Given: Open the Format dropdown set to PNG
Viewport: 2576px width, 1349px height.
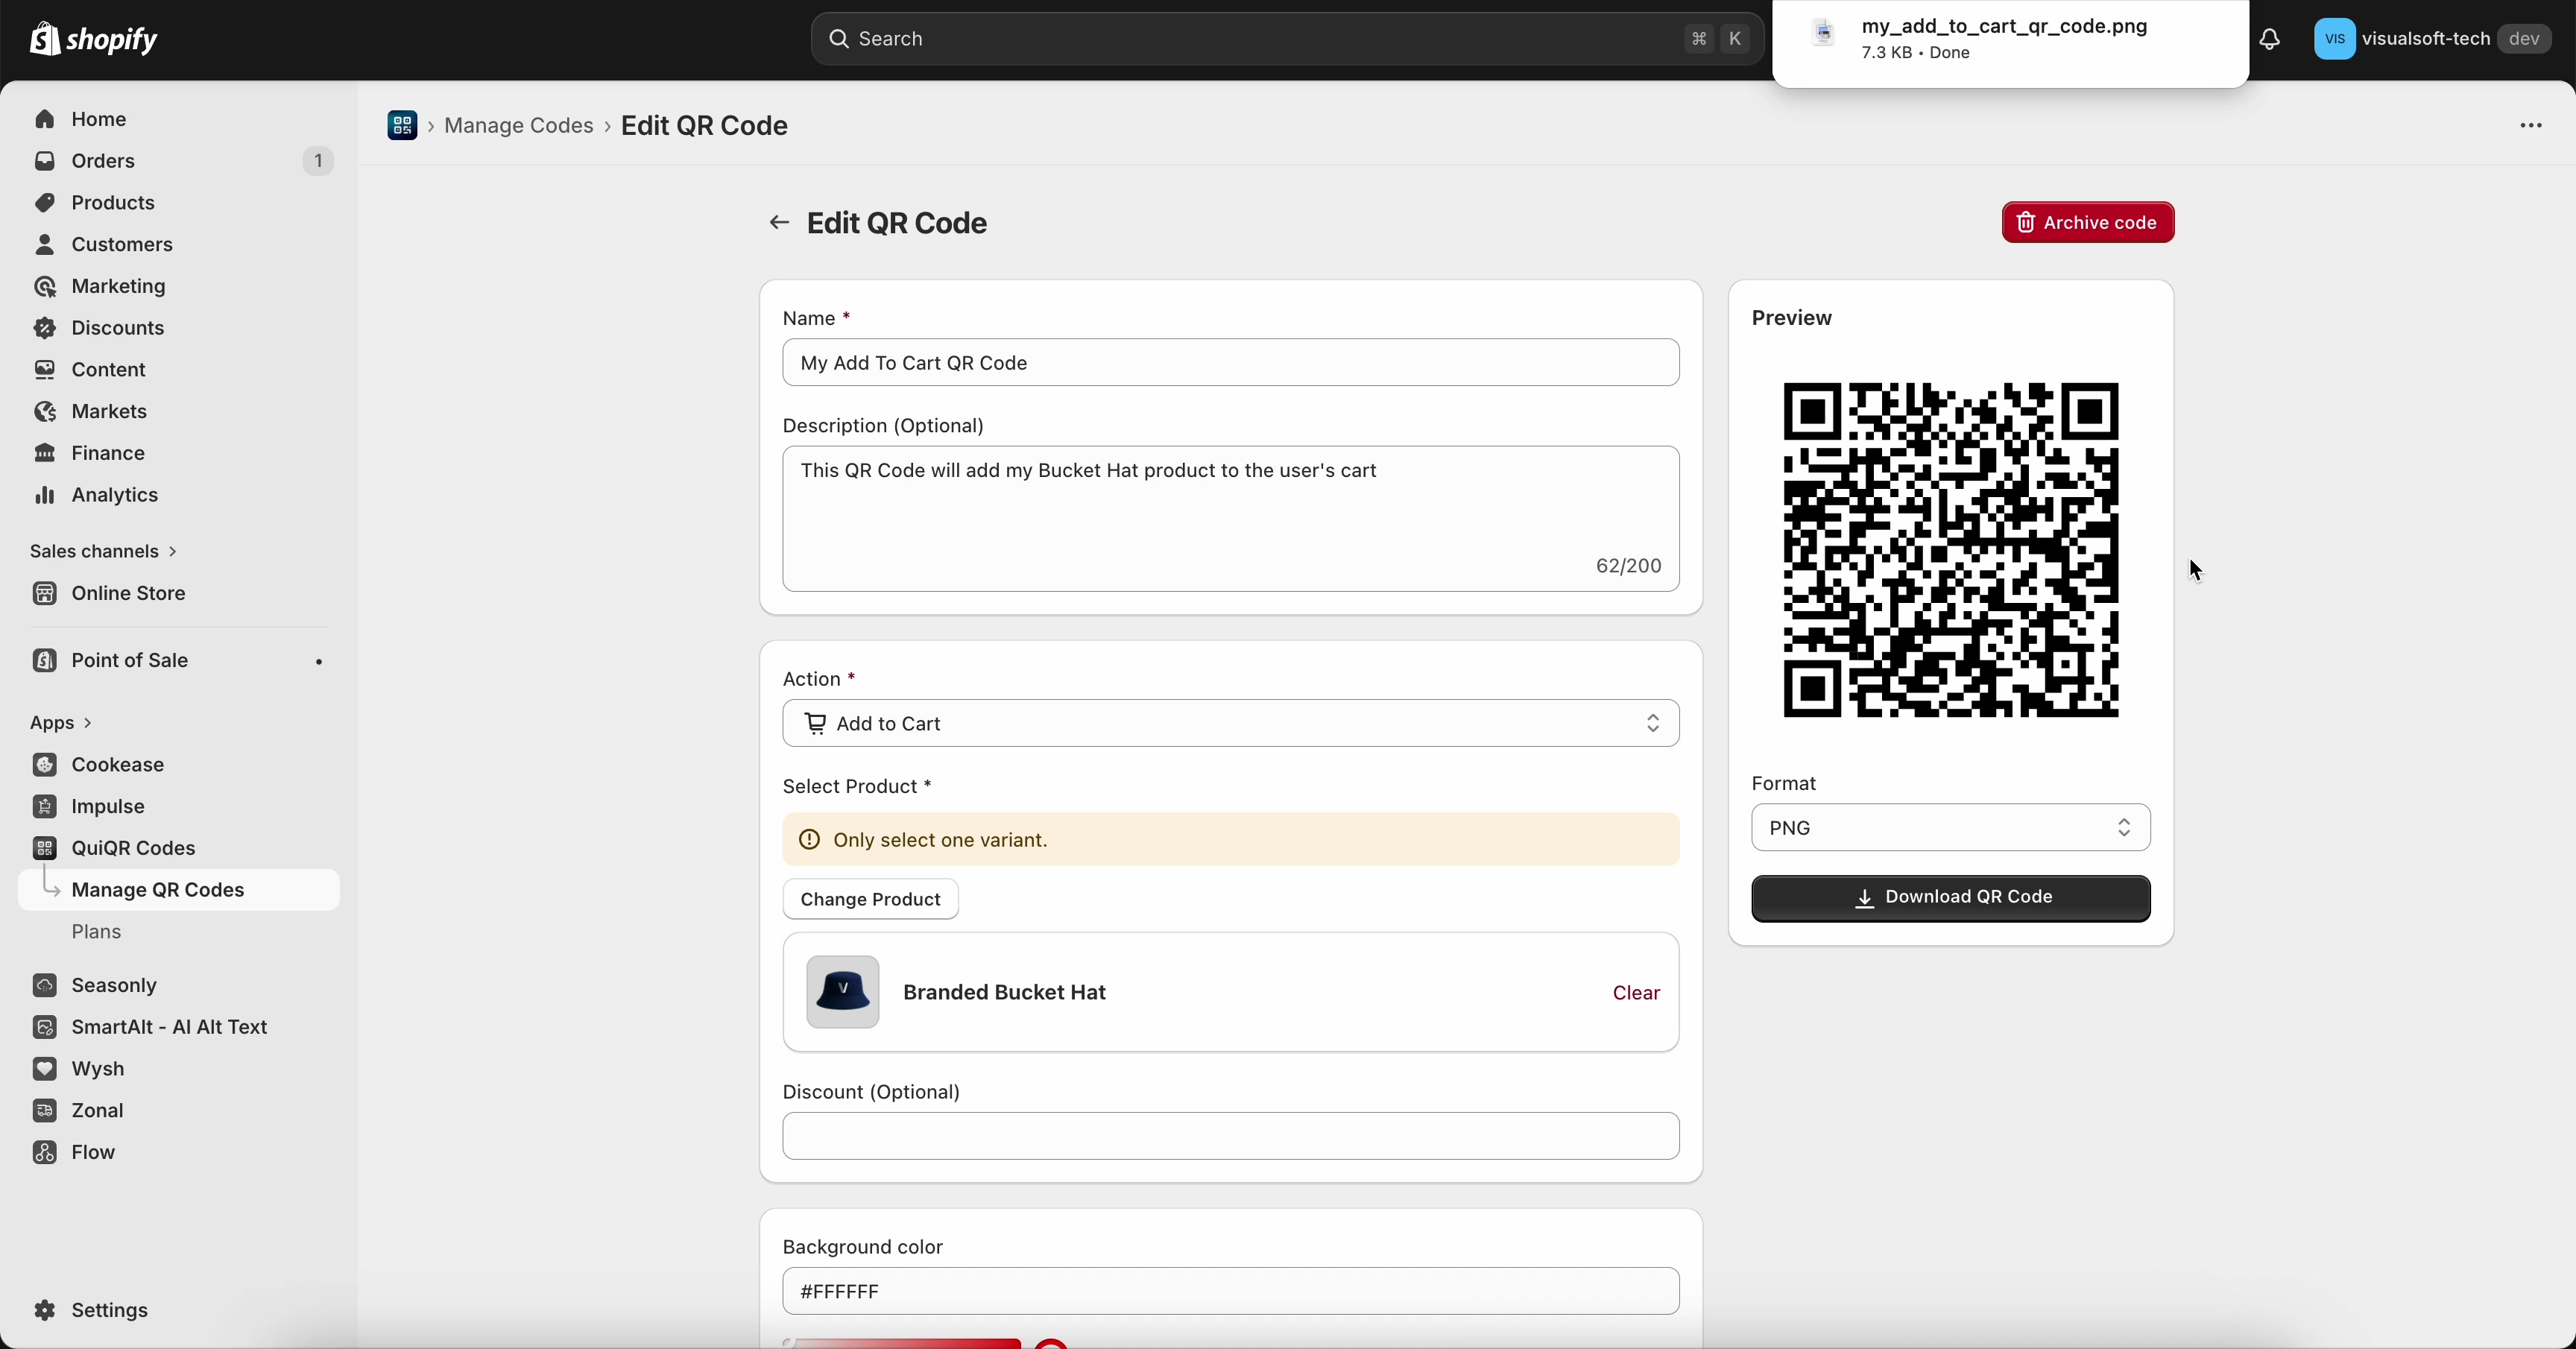Looking at the screenshot, I should (x=1948, y=828).
